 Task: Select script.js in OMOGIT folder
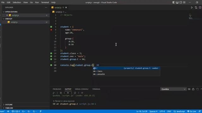pyautogui.click(x=14, y=22)
